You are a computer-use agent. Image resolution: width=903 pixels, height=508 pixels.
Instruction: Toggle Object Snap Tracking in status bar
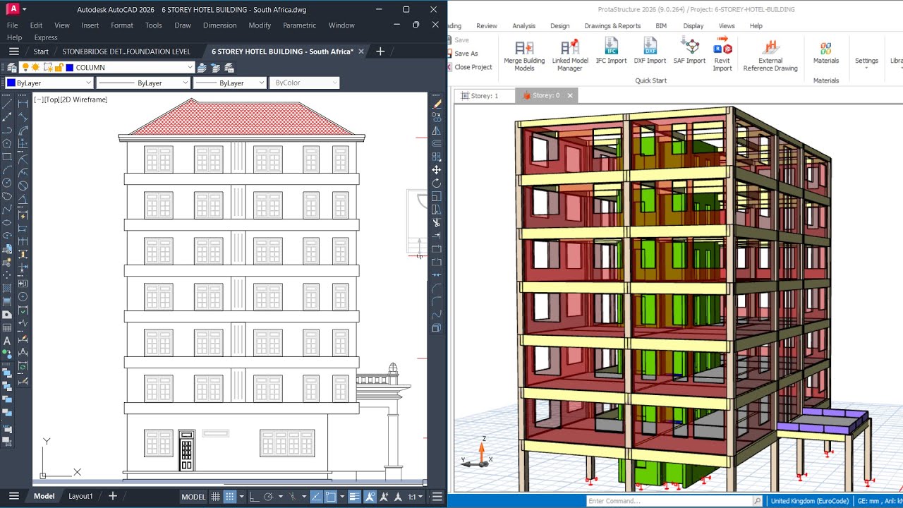317,497
